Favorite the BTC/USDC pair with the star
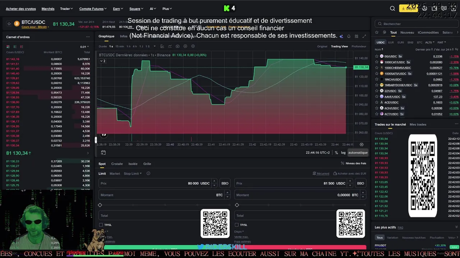The height and width of the screenshot is (258, 460). [9, 24]
